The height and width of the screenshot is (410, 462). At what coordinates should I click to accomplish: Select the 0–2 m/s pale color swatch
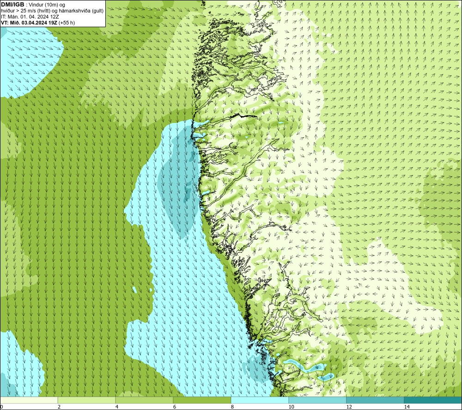coord(29,400)
